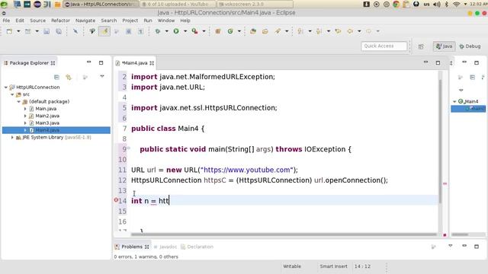Viewport: 488px width, 274px height.
Task: Collapse the default package node
Action: [x=18, y=101]
